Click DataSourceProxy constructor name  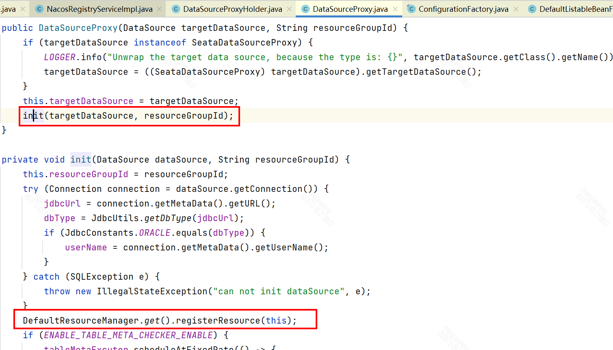coord(78,28)
